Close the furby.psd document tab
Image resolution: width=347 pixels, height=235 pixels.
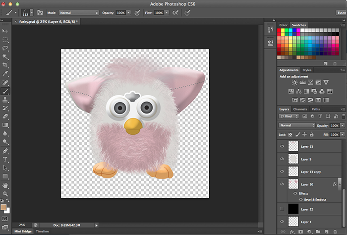(16, 21)
